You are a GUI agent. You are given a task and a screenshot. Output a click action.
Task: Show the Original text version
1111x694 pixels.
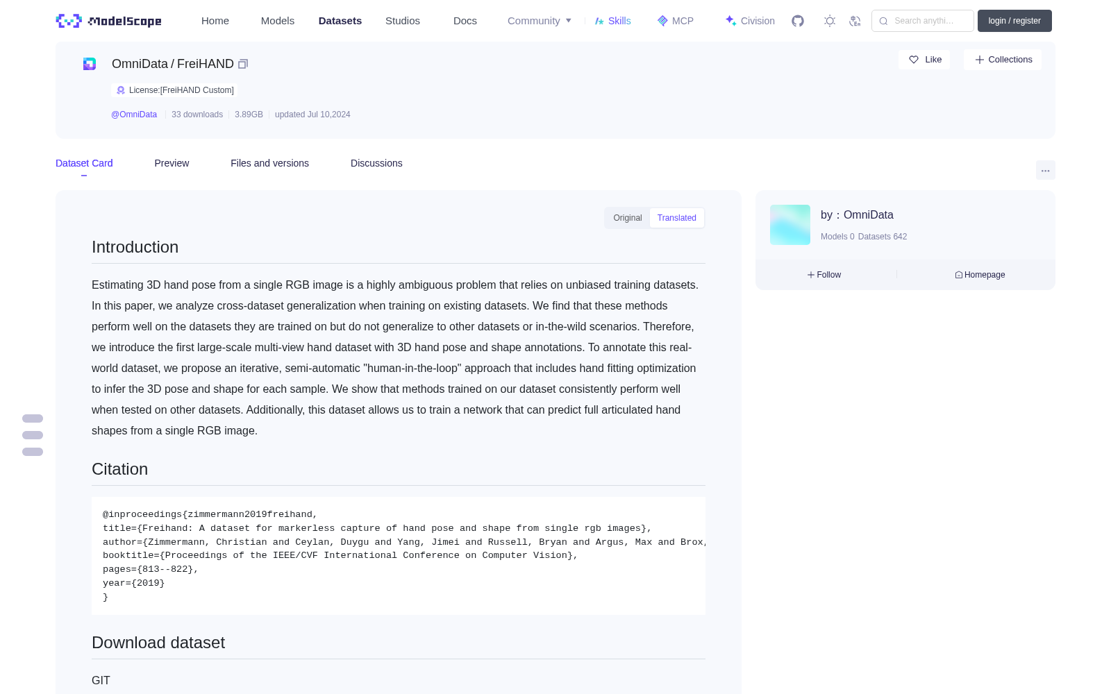(628, 218)
